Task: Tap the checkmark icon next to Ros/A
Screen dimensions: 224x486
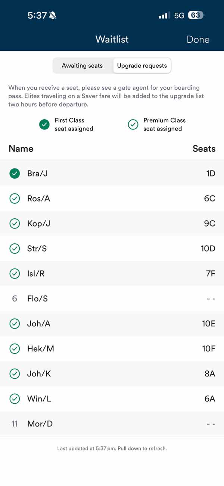Action: point(15,199)
